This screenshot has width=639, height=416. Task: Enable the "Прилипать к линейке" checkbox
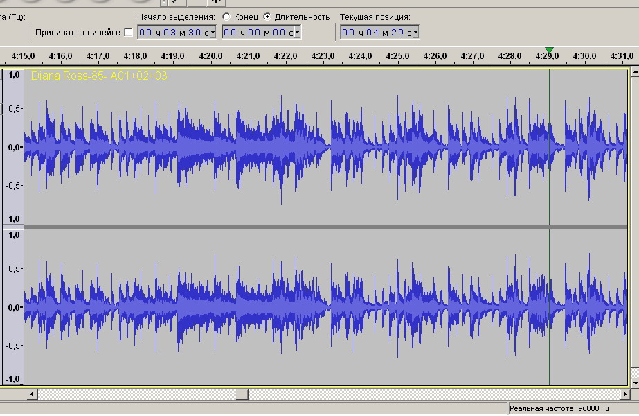(127, 33)
